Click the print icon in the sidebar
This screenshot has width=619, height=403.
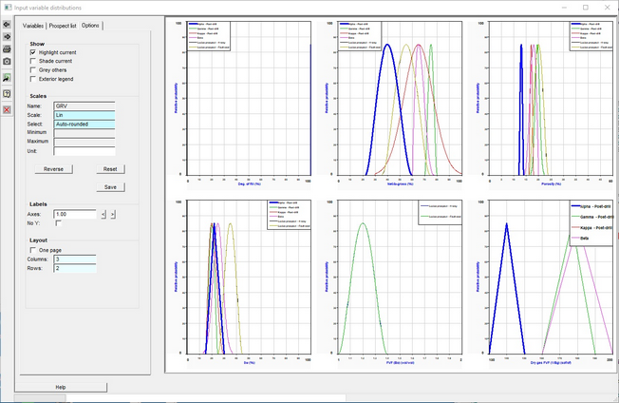point(7,48)
